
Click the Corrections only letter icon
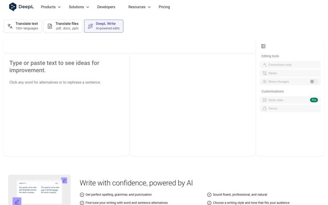click(264, 65)
